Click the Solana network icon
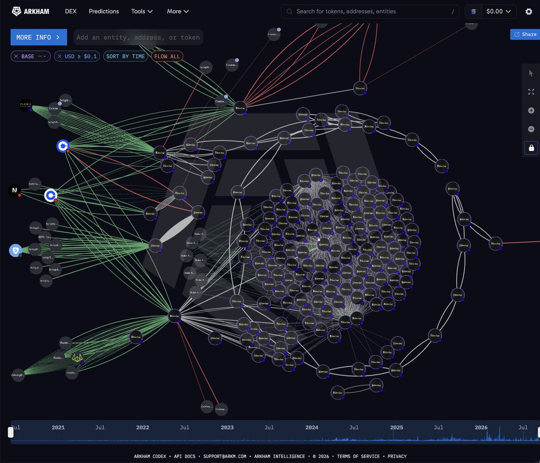The height and width of the screenshot is (463, 540). (473, 11)
